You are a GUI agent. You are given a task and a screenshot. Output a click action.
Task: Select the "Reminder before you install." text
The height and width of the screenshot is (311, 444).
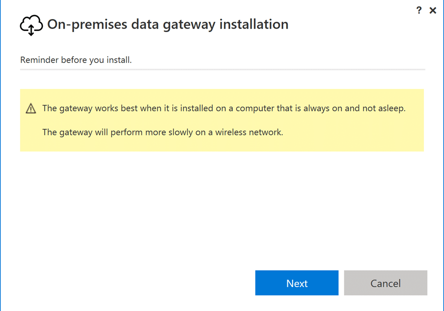tap(76, 60)
